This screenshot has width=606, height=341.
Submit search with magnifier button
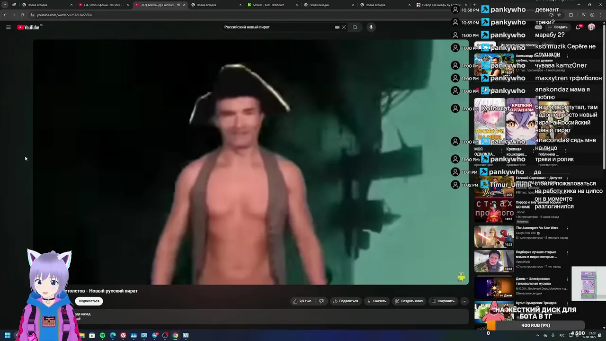(x=355, y=27)
